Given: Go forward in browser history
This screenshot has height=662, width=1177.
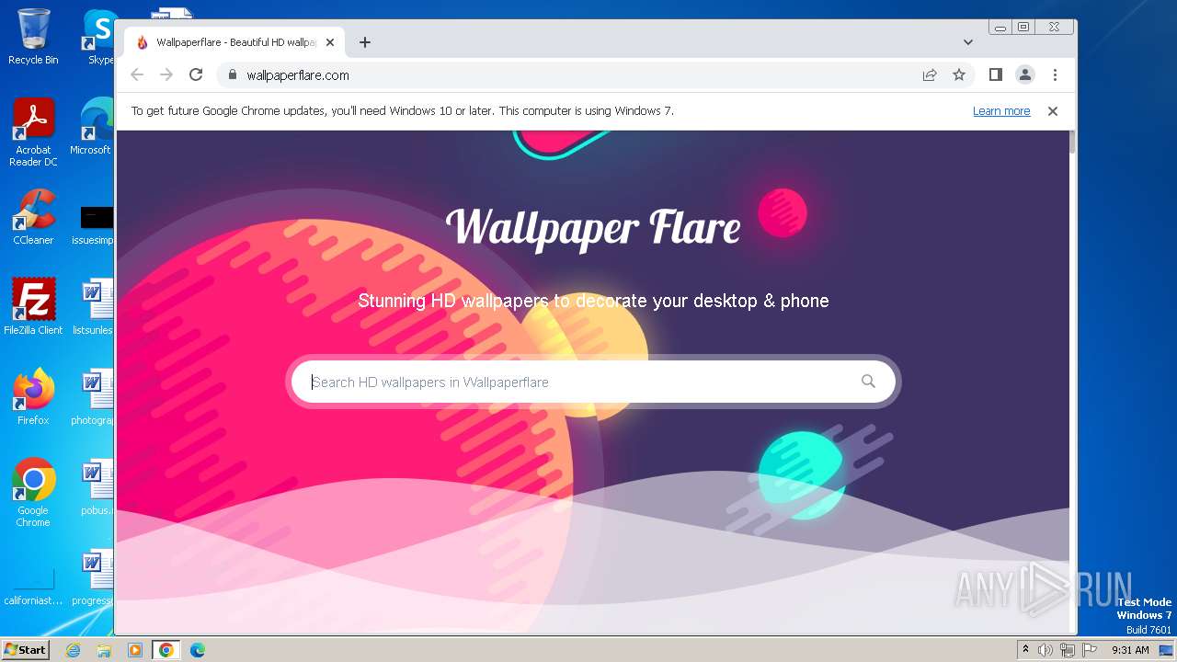Looking at the screenshot, I should (166, 75).
